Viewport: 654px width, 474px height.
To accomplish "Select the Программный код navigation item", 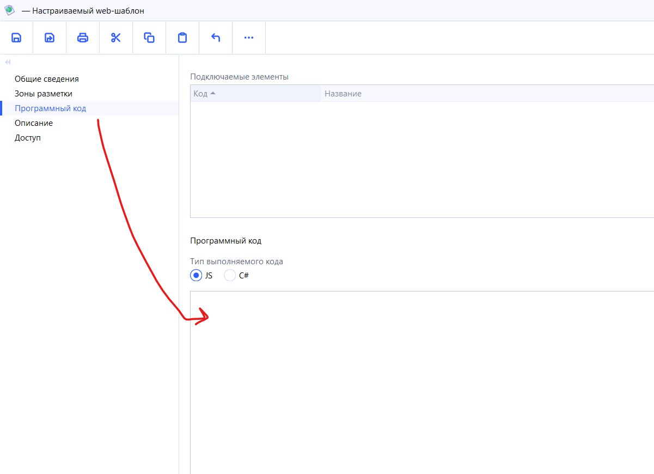I will point(50,108).
